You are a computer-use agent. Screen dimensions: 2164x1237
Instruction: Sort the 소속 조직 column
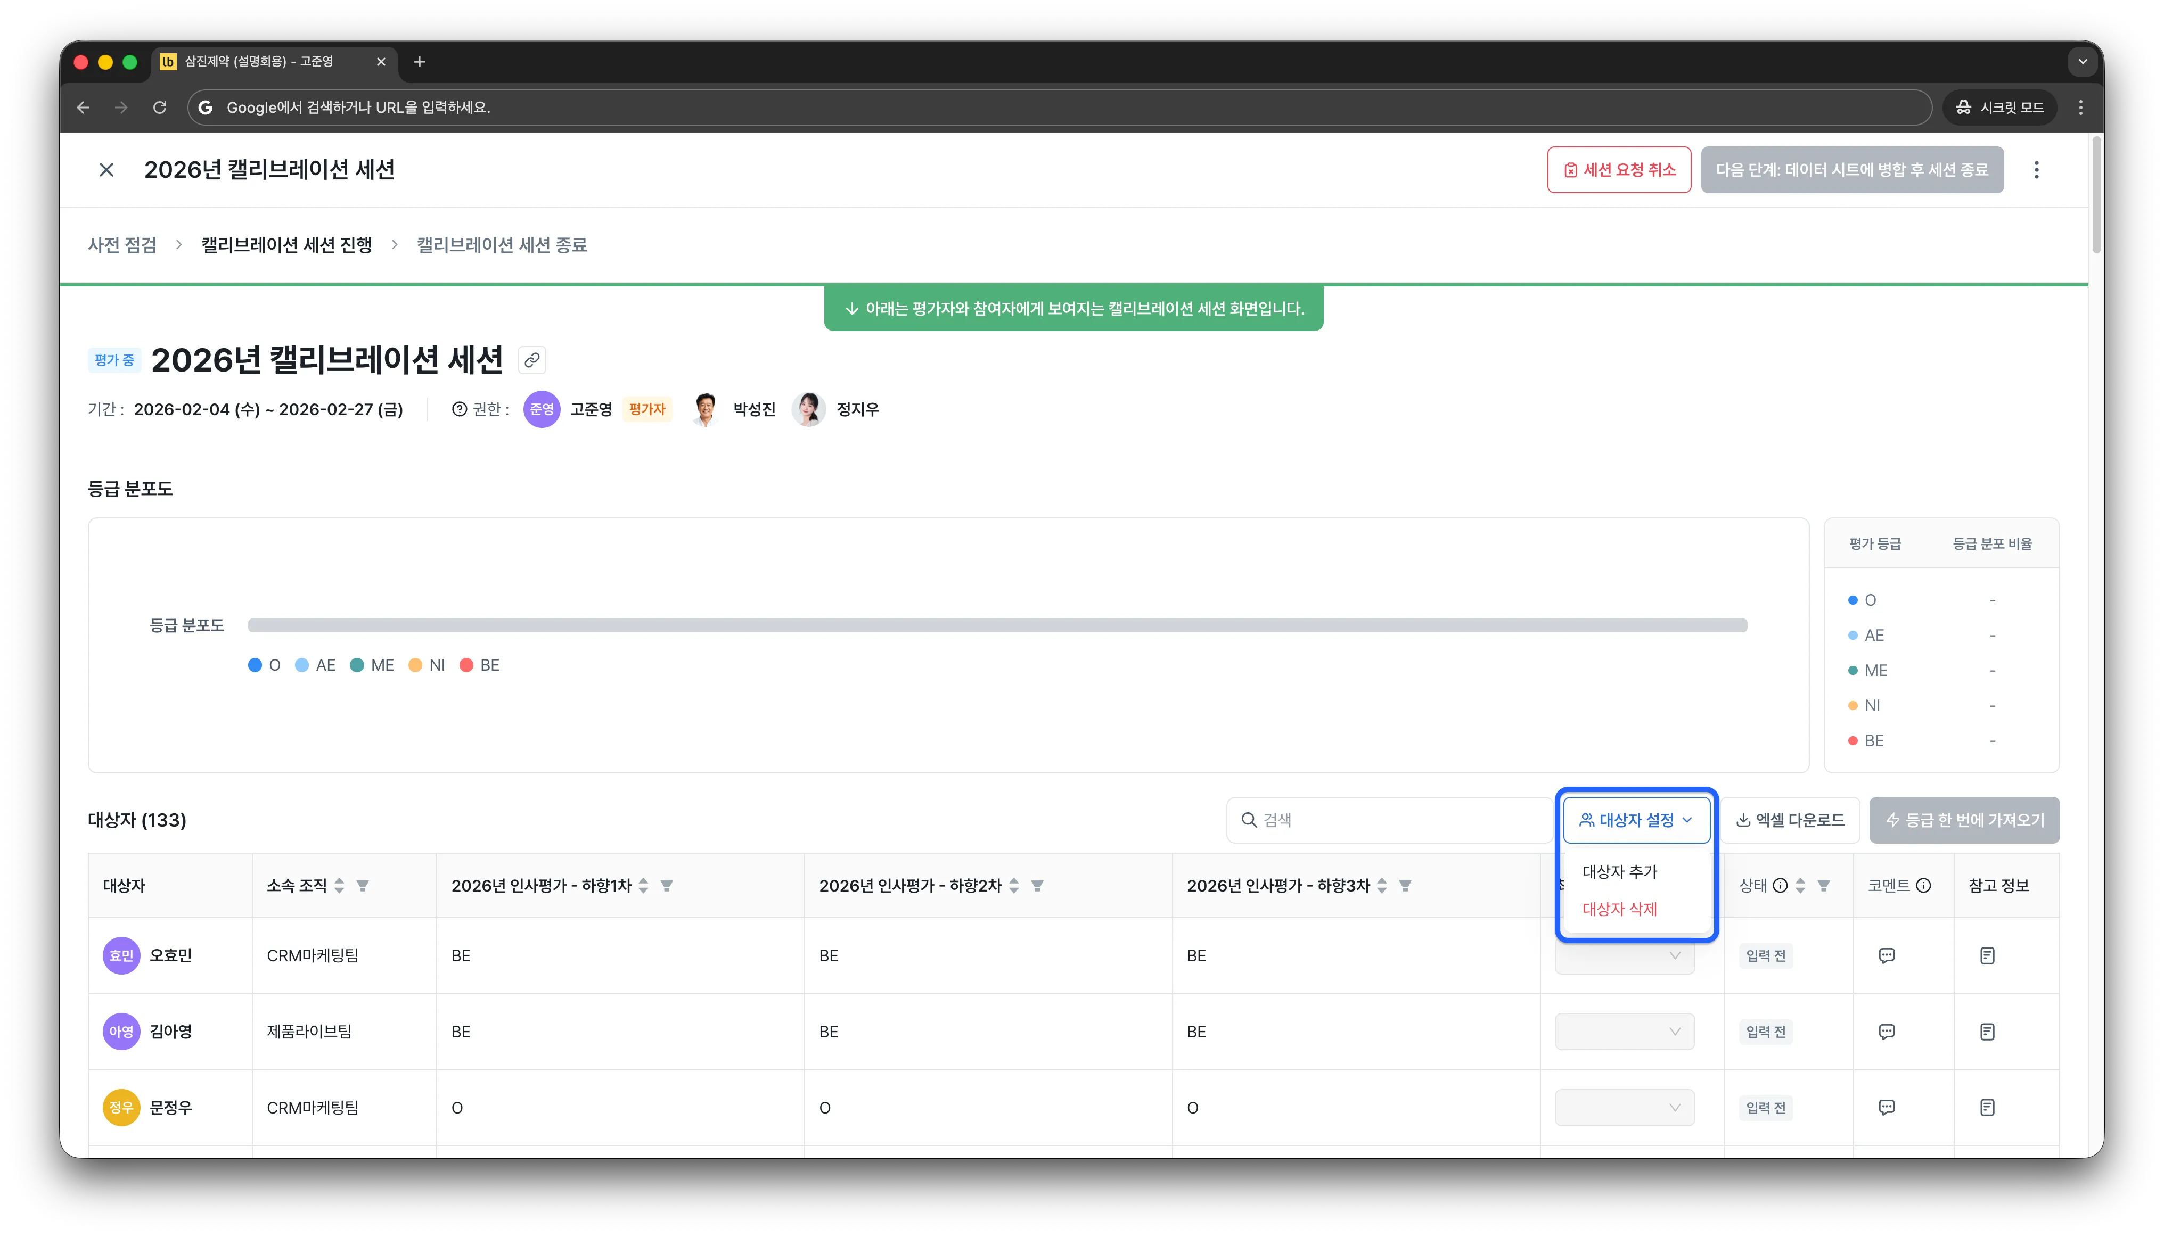tap(339, 885)
